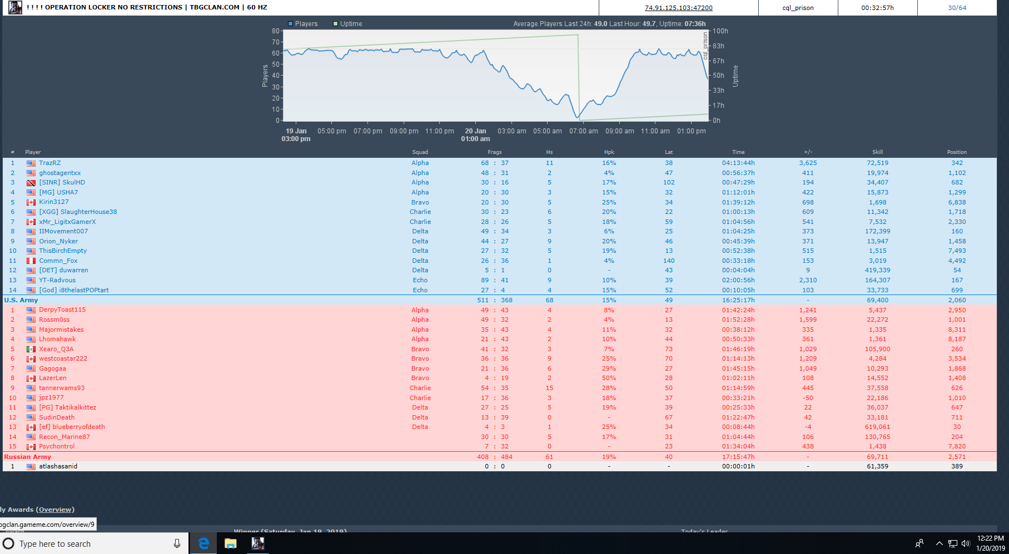Sort the table by the Position column
1009x554 pixels.
957,152
